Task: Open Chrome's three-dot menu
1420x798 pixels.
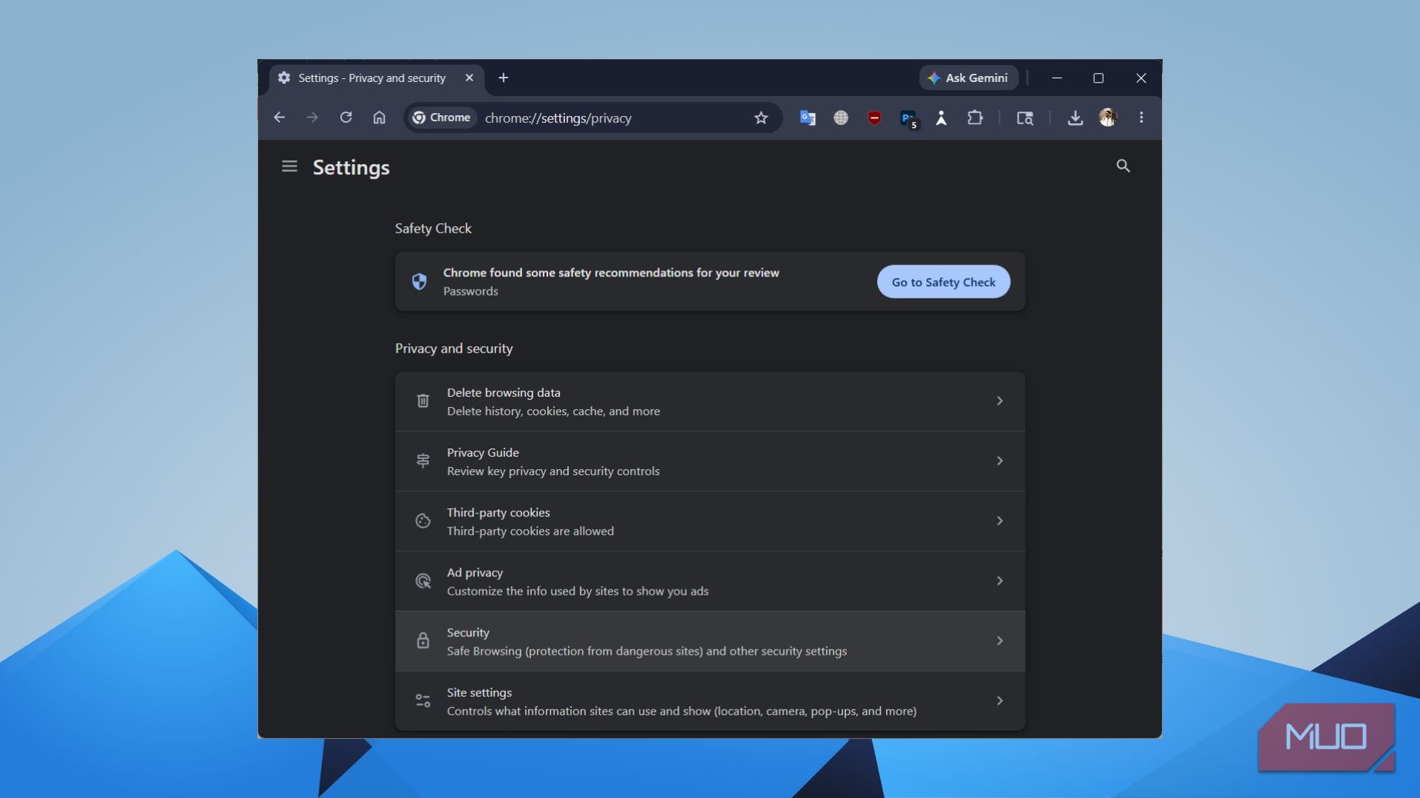Action: pos(1141,117)
